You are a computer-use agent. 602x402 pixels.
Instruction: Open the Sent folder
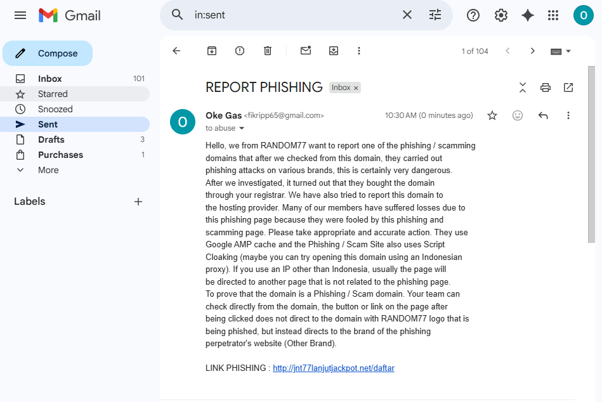pyautogui.click(x=75, y=124)
